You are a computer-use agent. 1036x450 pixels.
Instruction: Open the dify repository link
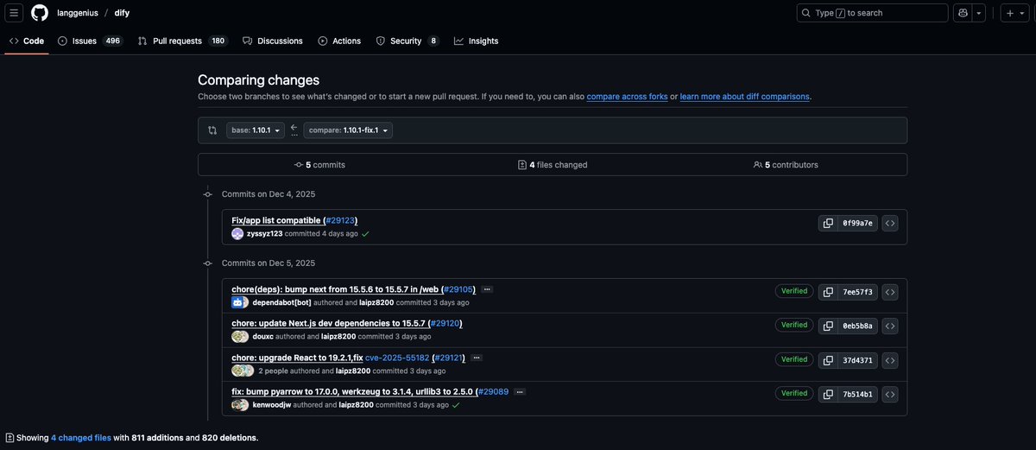(122, 13)
